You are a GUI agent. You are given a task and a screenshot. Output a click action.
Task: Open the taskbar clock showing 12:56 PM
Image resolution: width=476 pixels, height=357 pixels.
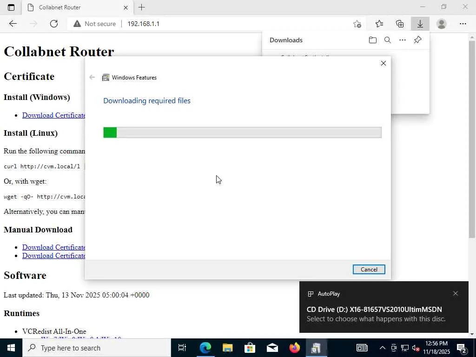[x=436, y=348]
